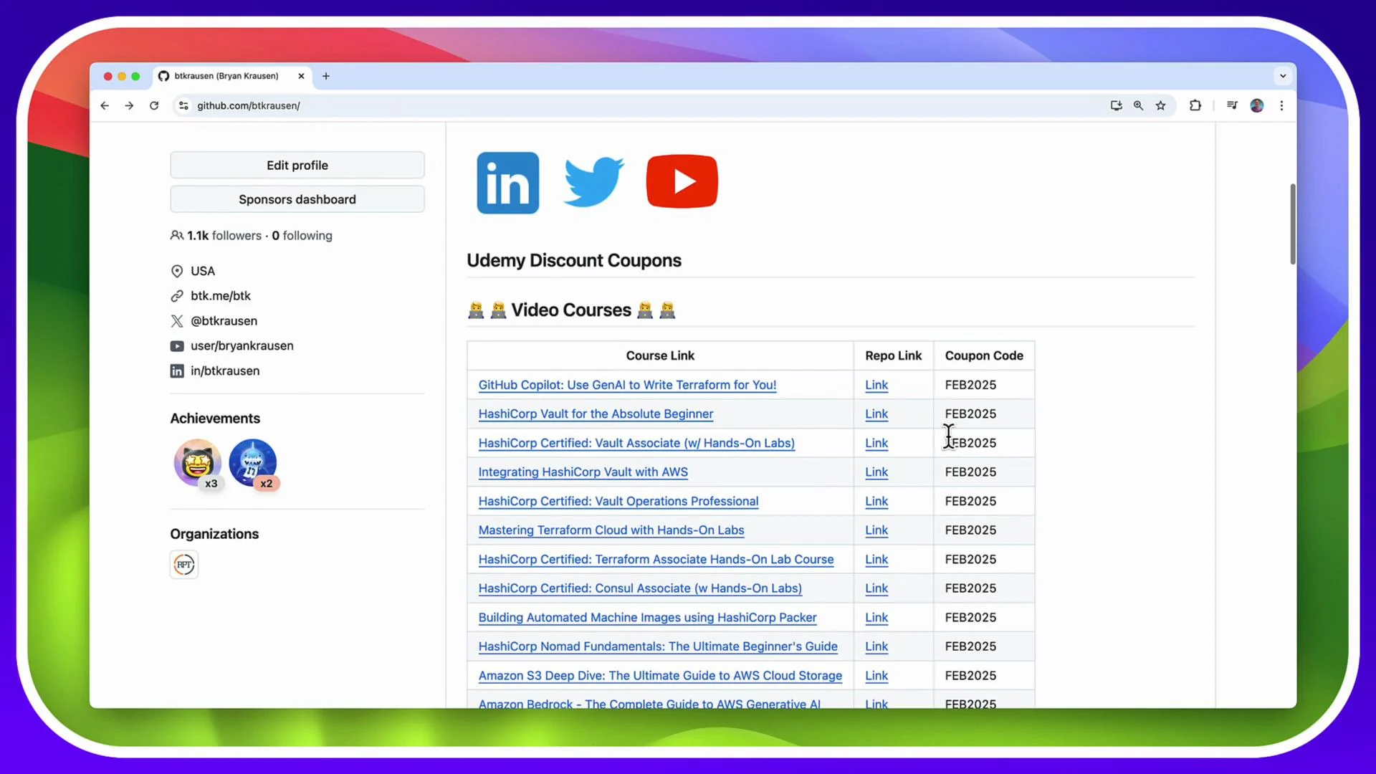Open repo Link for HashiCorp Packer course
This screenshot has width=1376, height=774.
point(876,617)
